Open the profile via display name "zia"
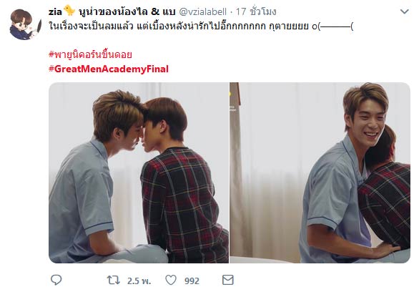The image size is (419, 292). pos(56,11)
